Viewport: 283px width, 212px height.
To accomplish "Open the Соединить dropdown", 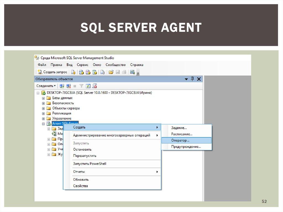I will [46, 86].
